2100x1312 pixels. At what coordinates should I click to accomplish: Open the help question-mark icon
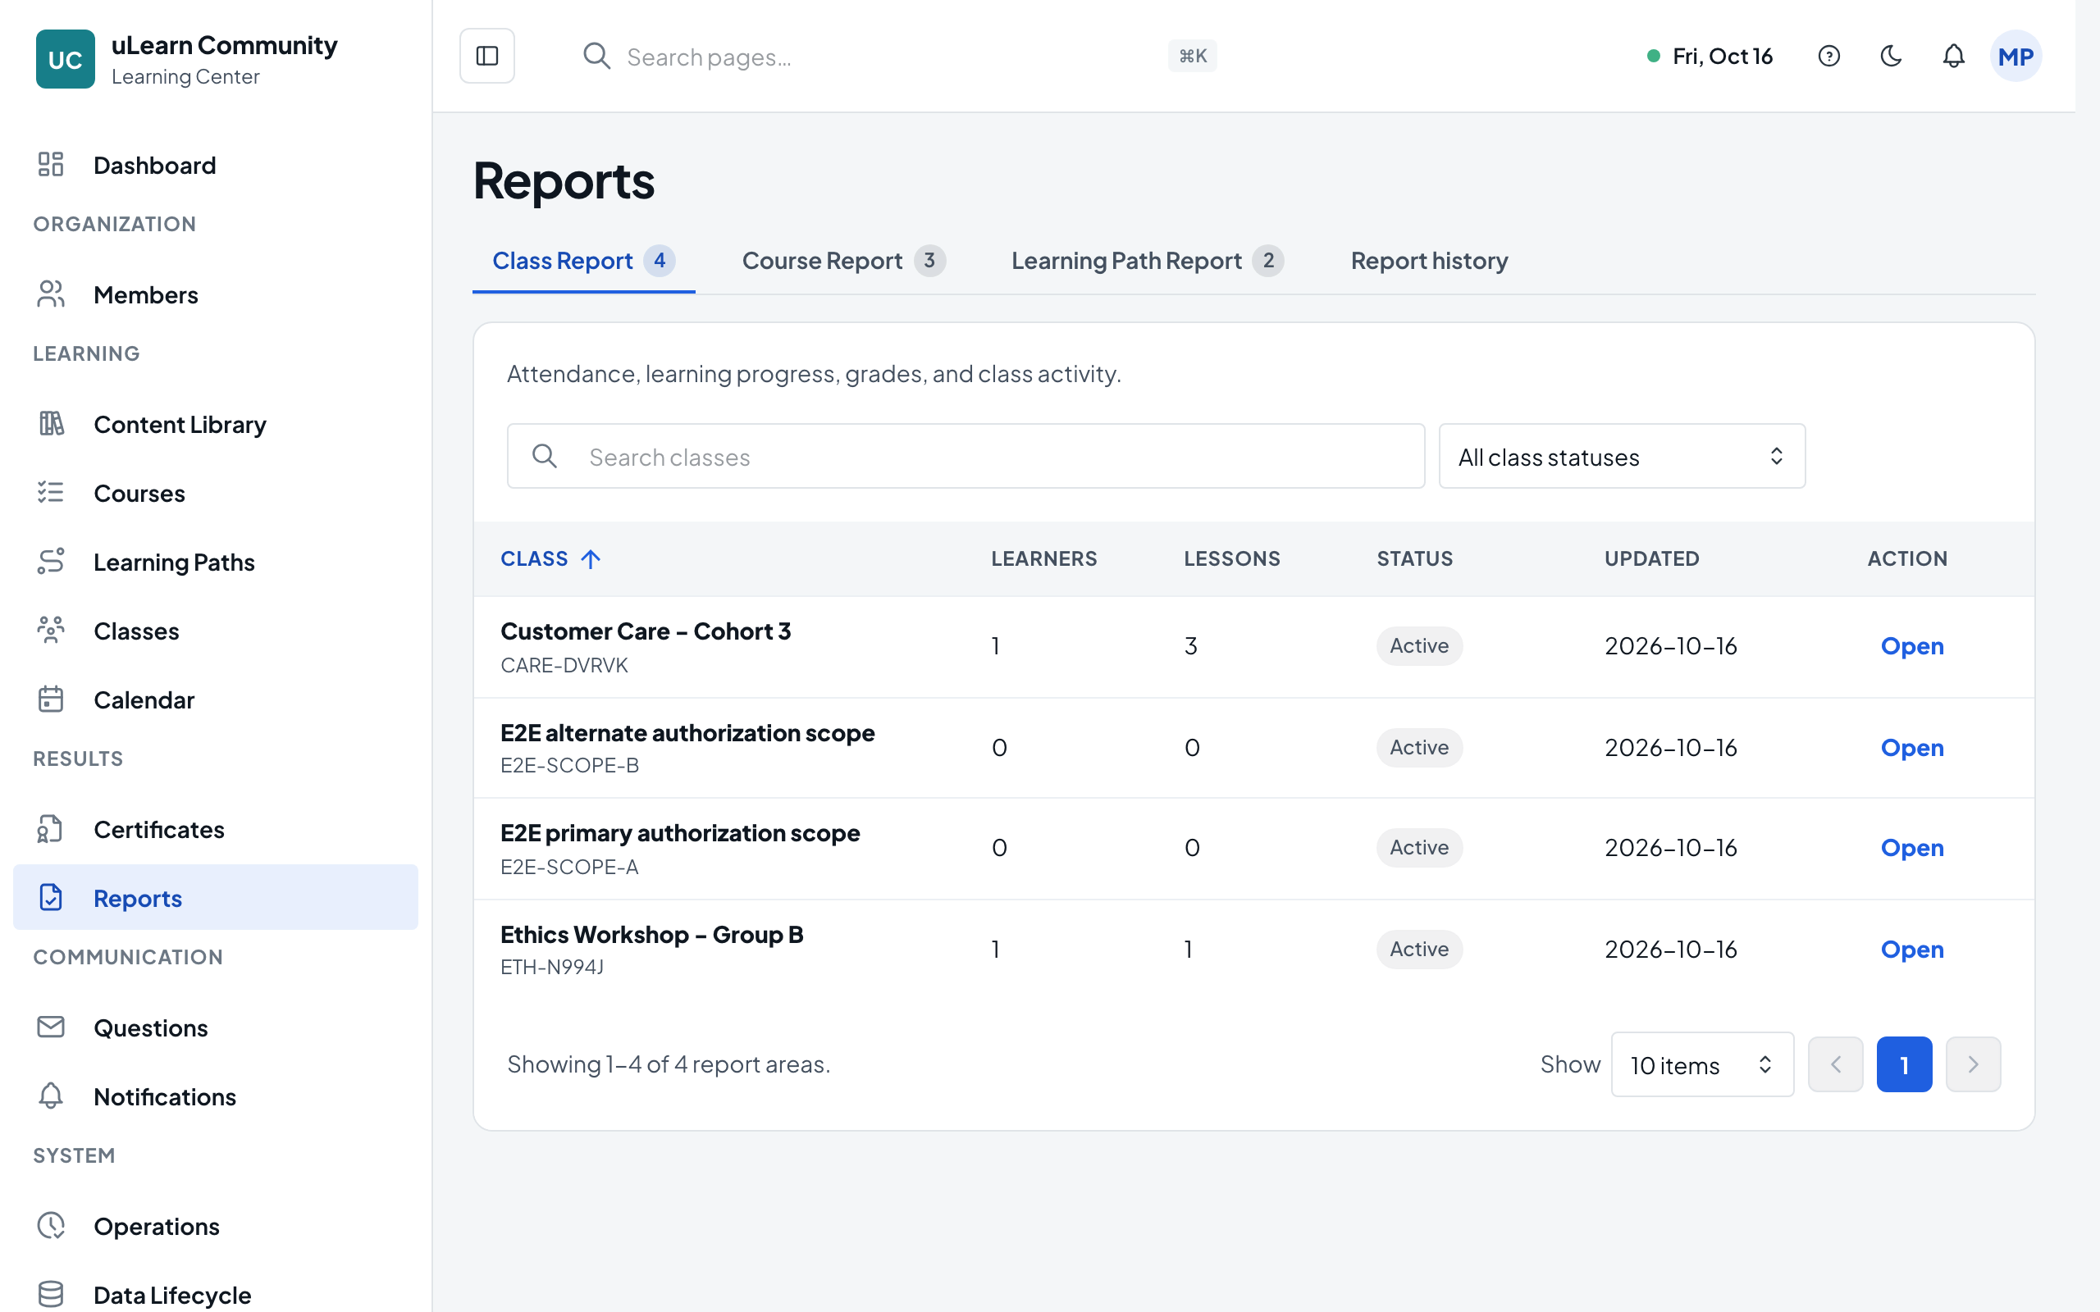coord(1828,57)
